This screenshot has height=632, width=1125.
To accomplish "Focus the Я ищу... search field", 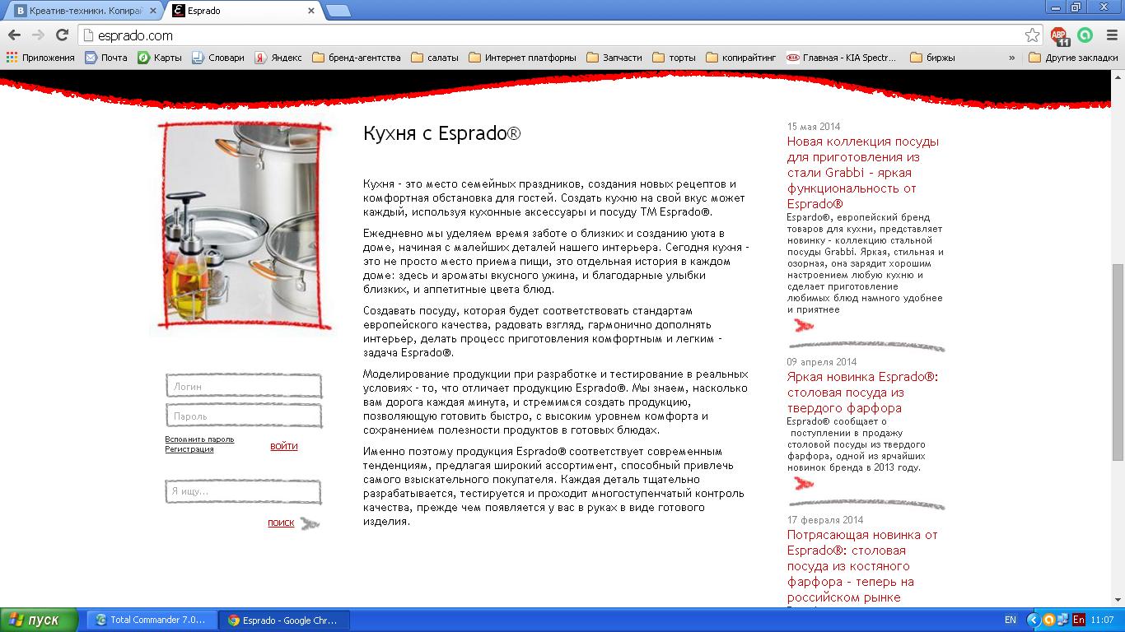I will coord(244,491).
